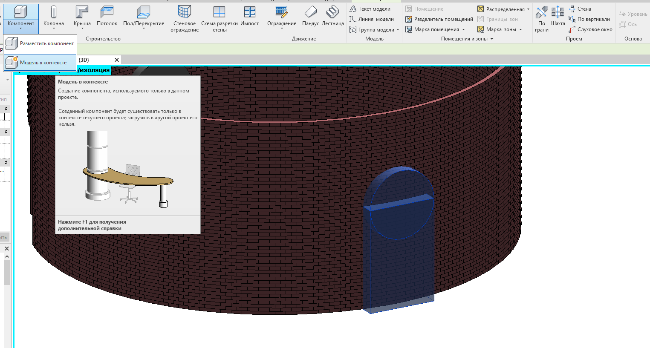Viewport: 650px width, 348px height.
Task: Click the Импост (Mullion) tool icon
Action: click(249, 12)
